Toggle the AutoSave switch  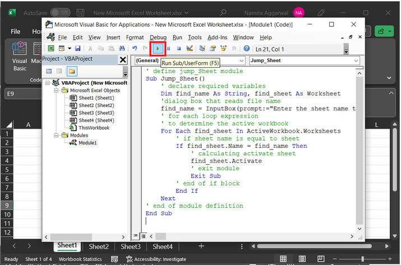tap(61, 12)
